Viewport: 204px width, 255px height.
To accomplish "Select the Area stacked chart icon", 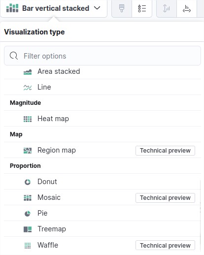I will [28, 71].
